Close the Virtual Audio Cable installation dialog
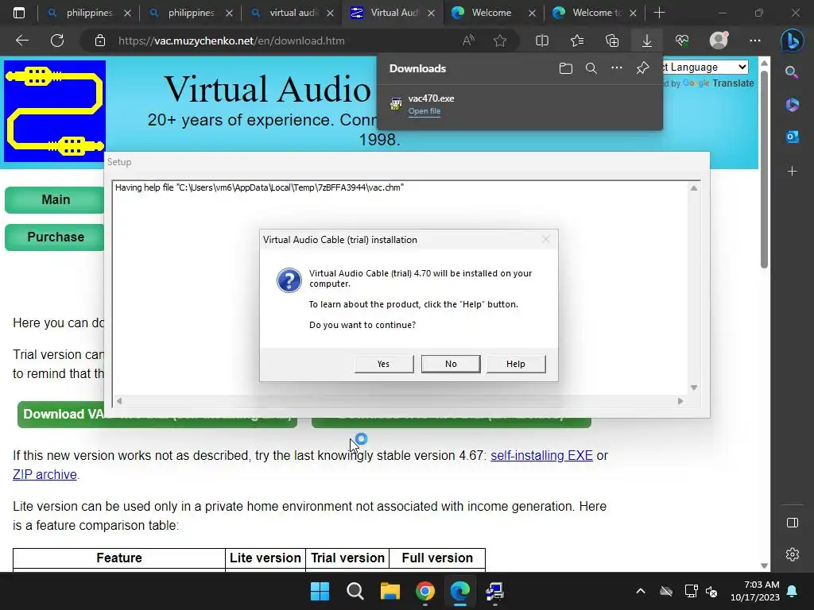 tap(545, 239)
